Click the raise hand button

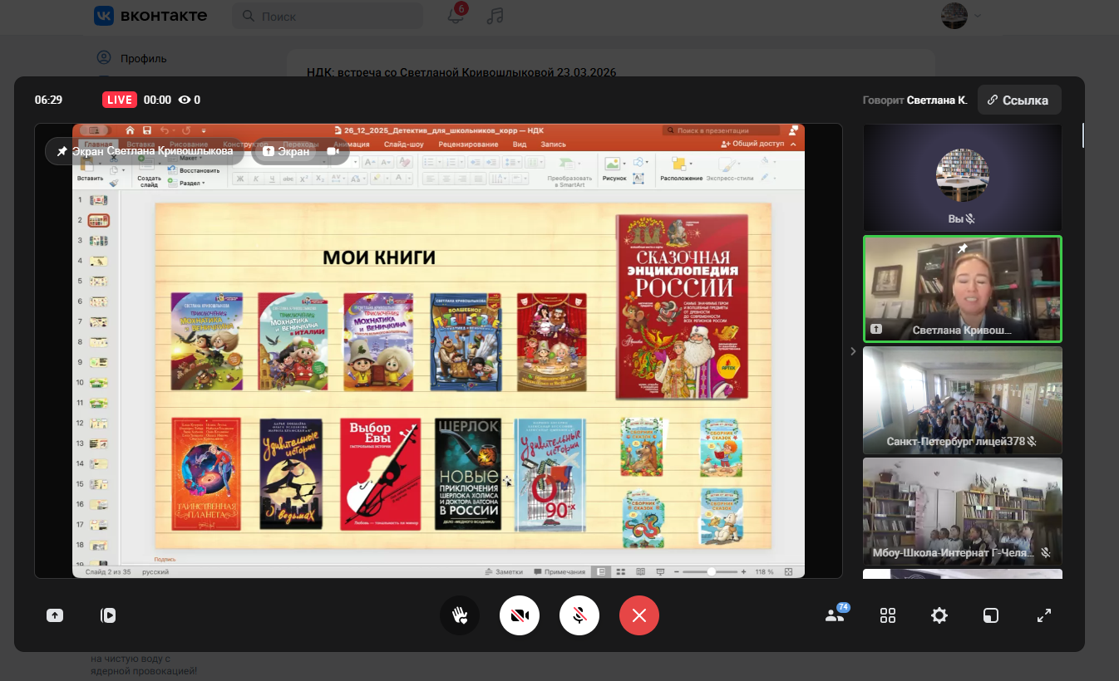click(x=460, y=615)
